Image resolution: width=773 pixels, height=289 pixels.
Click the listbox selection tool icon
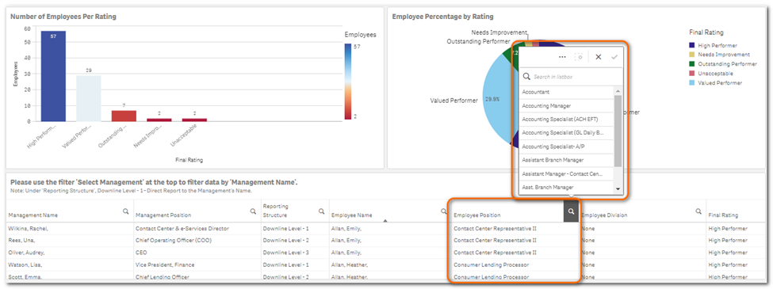(580, 57)
